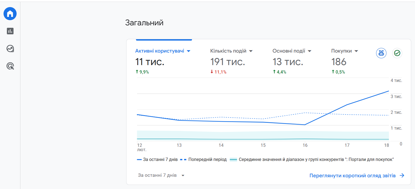
Task: Open the Reports bar chart icon
Action: 10,31
